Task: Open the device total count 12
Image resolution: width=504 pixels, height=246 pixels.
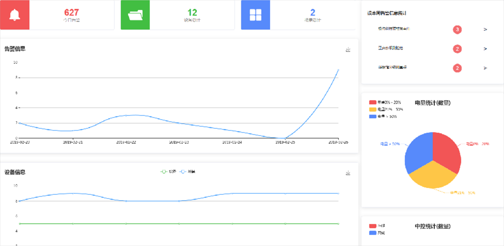Action: [x=192, y=13]
